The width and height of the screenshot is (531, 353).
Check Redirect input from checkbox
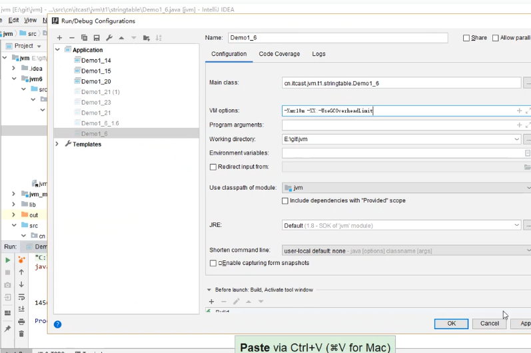[x=213, y=167]
